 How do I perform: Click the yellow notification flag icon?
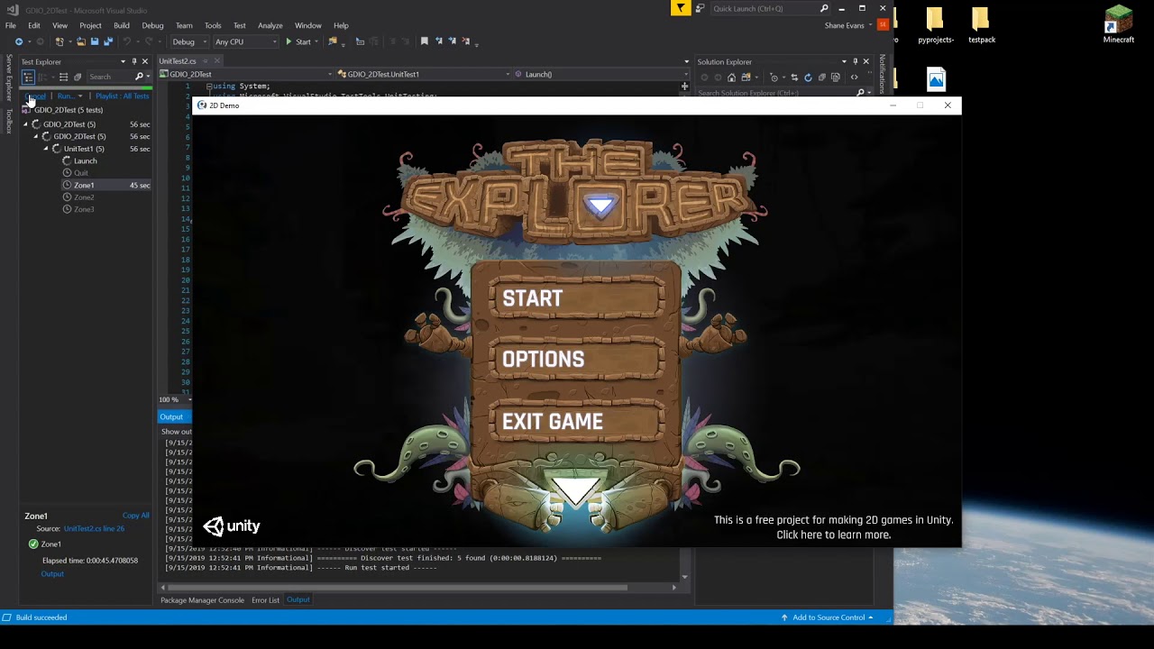681,8
